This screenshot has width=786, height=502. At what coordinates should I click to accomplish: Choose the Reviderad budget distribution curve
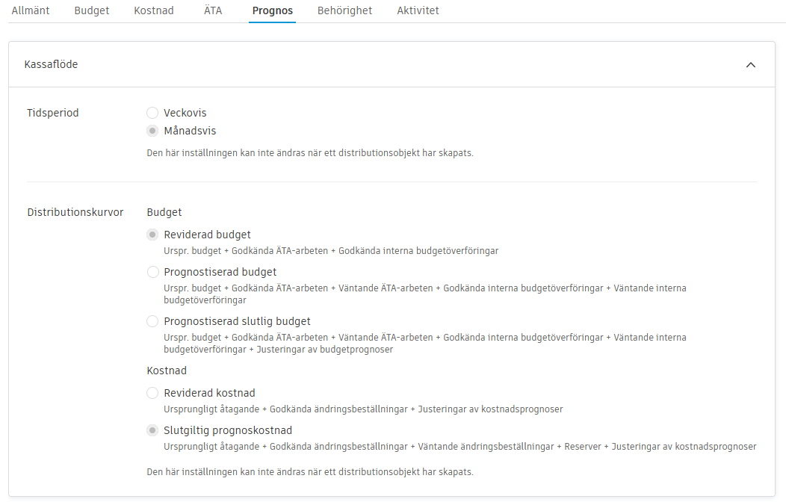152,234
